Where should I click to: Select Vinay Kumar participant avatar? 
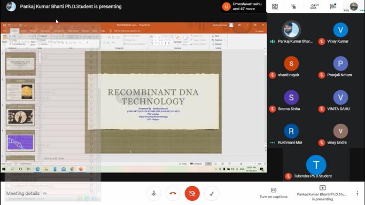[x=340, y=30]
